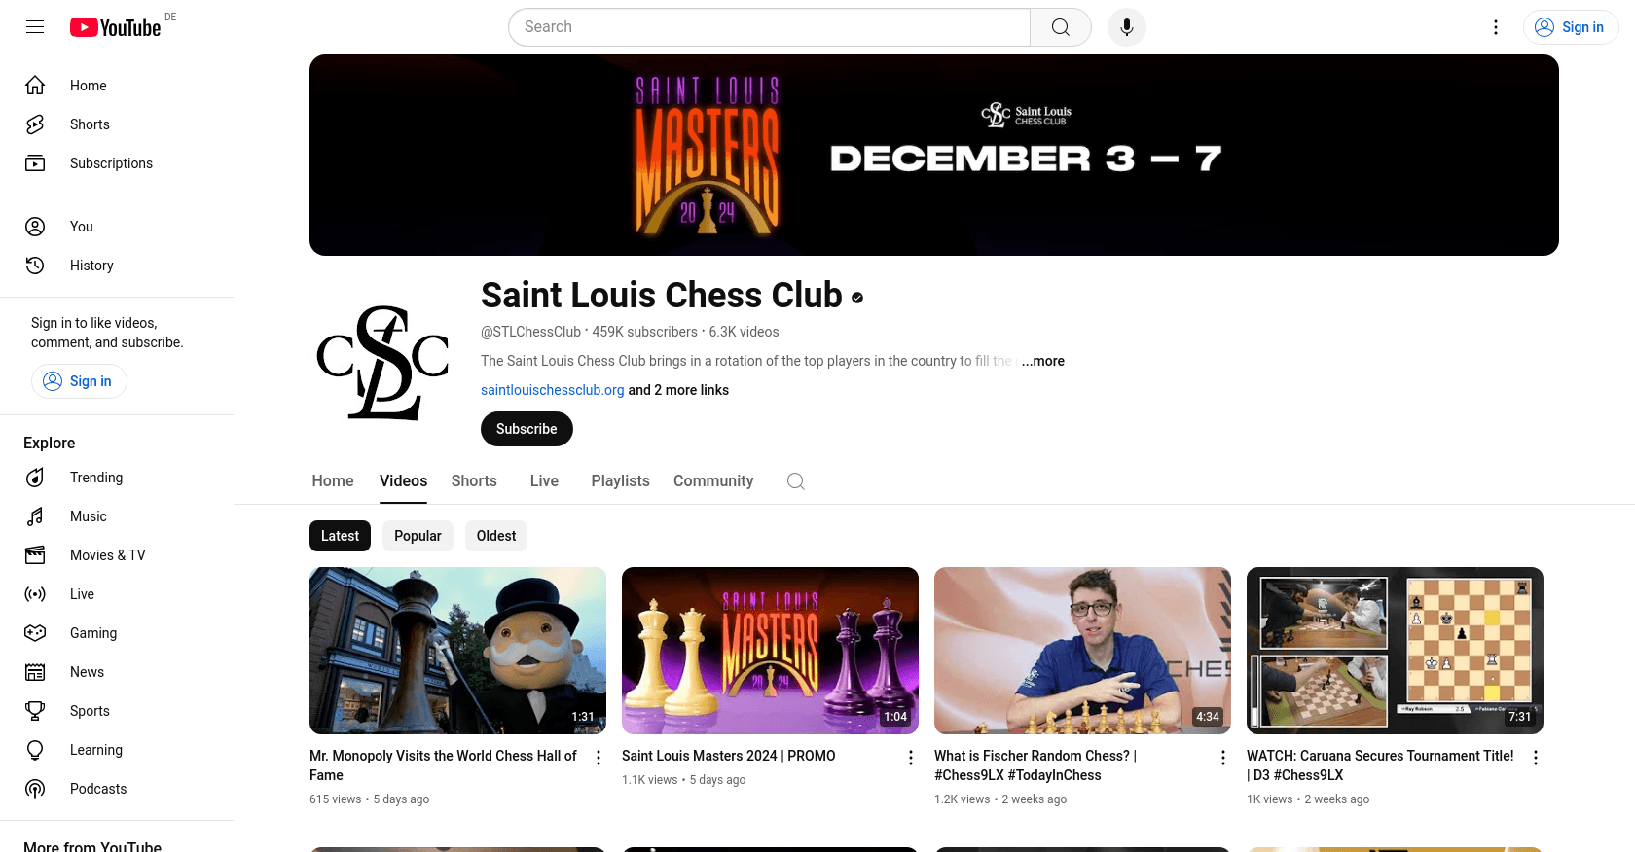This screenshot has height=852, width=1635.
Task: Expand channel description with ...more
Action: (1043, 361)
